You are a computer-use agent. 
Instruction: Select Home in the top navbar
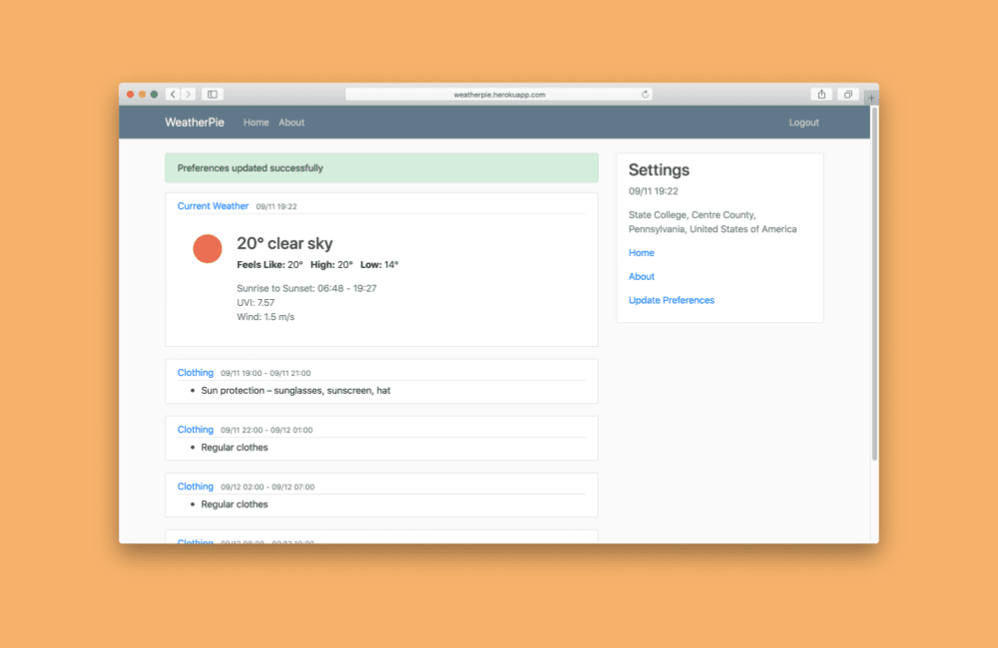point(255,122)
